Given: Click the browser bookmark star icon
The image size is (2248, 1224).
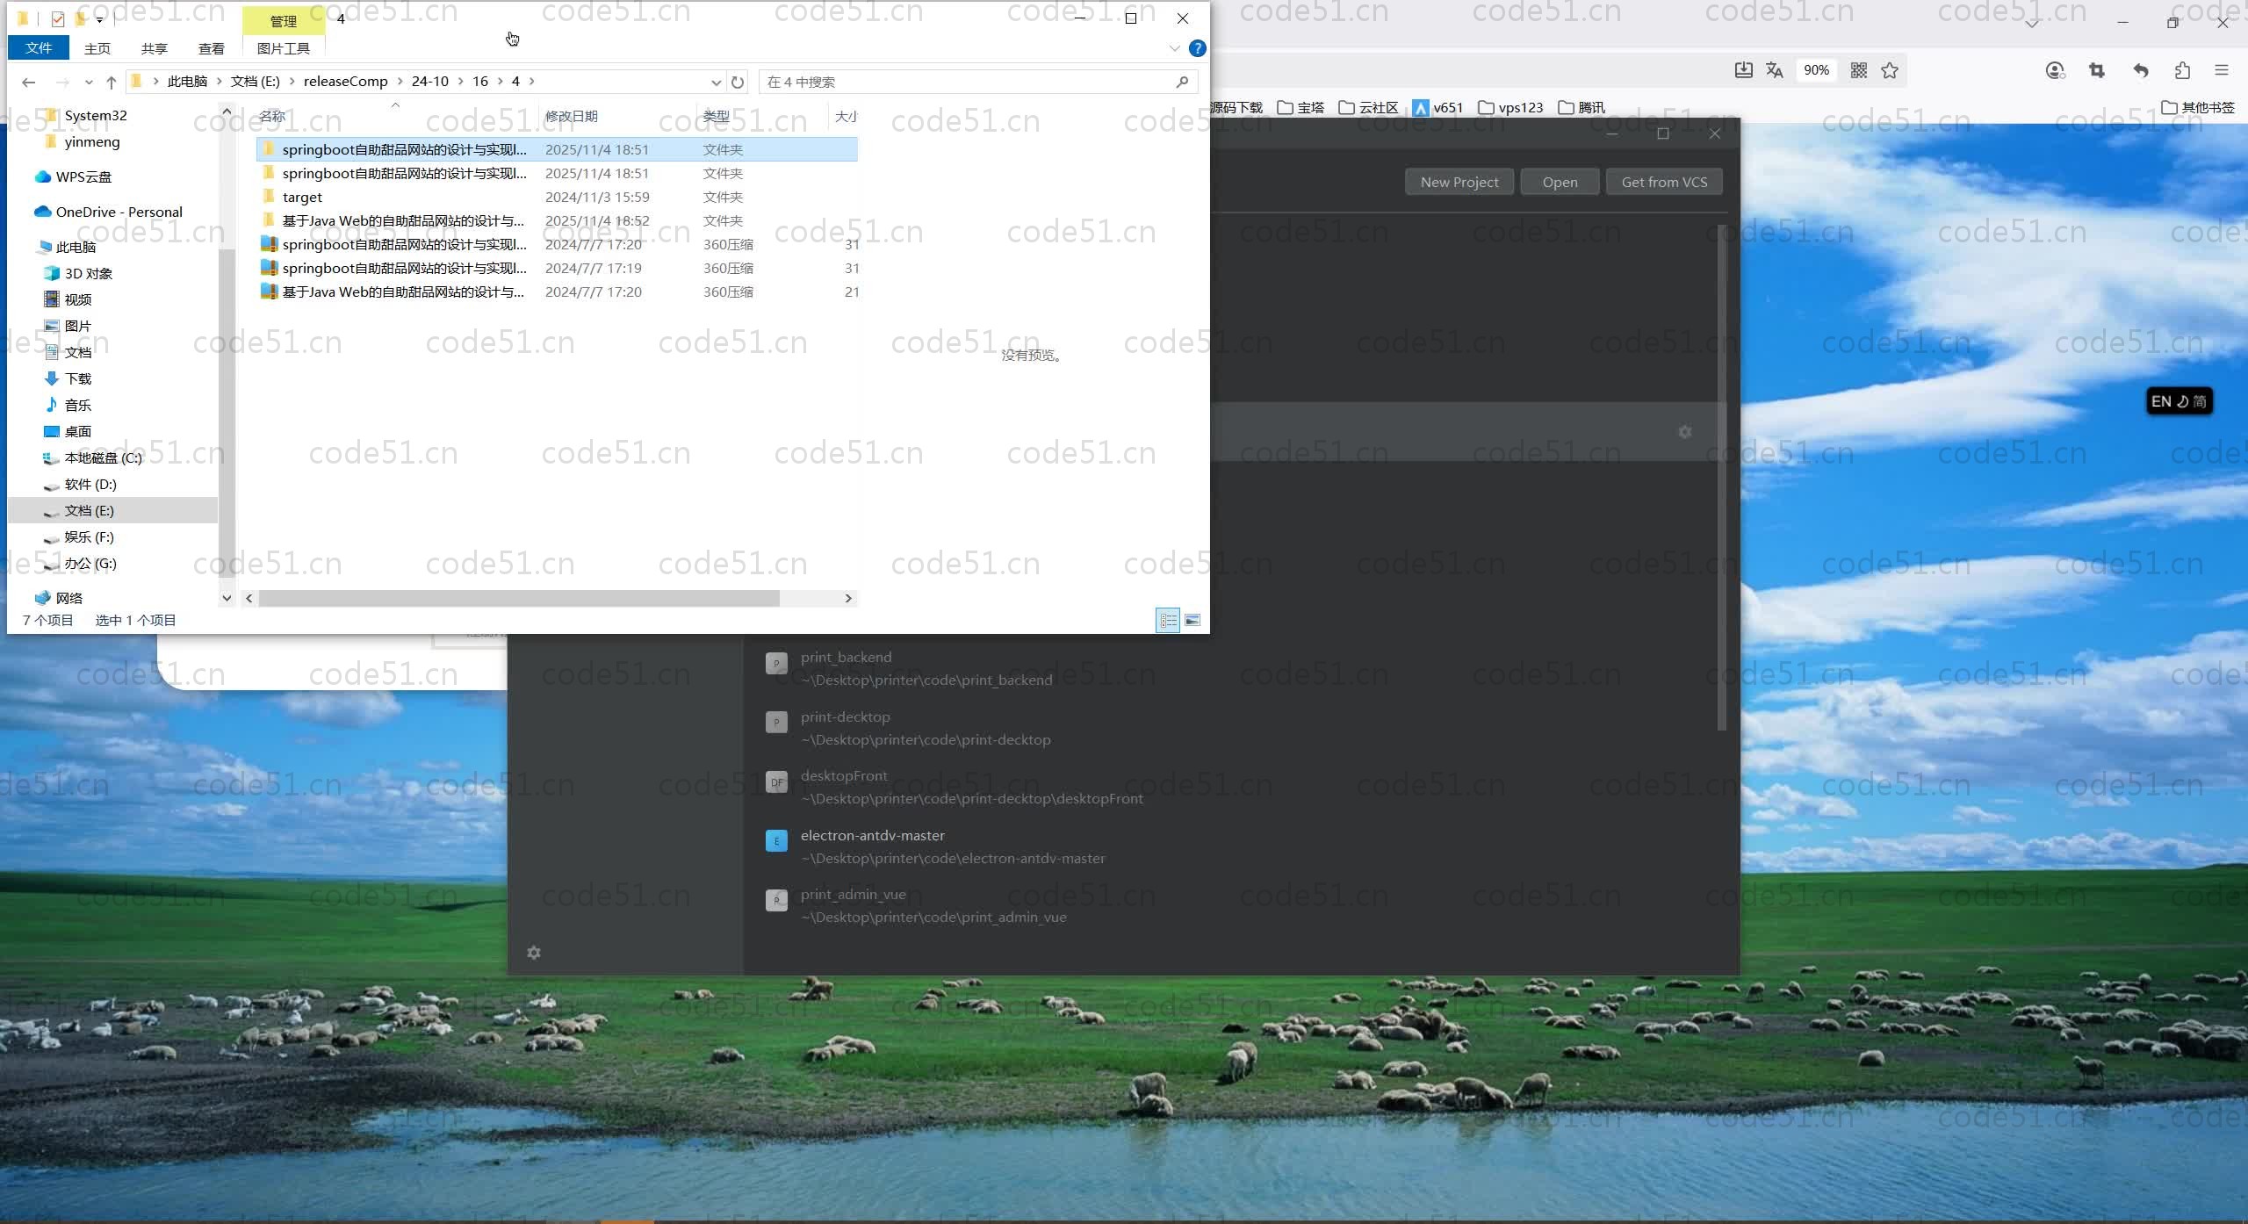Looking at the screenshot, I should 1890,70.
